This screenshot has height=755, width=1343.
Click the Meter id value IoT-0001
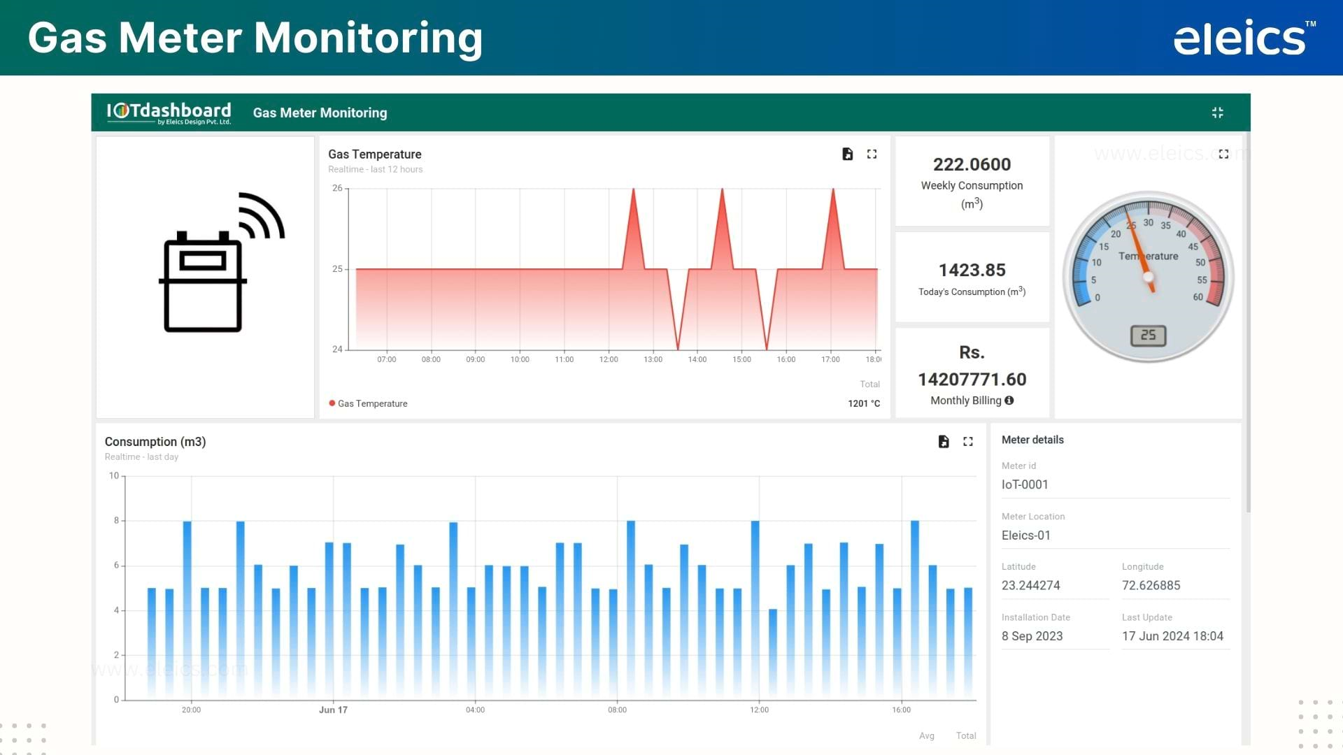(x=1025, y=484)
